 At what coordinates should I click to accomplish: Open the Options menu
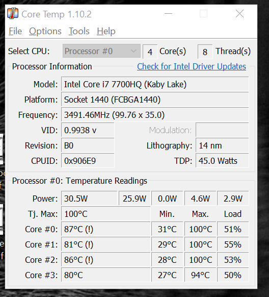[45, 31]
